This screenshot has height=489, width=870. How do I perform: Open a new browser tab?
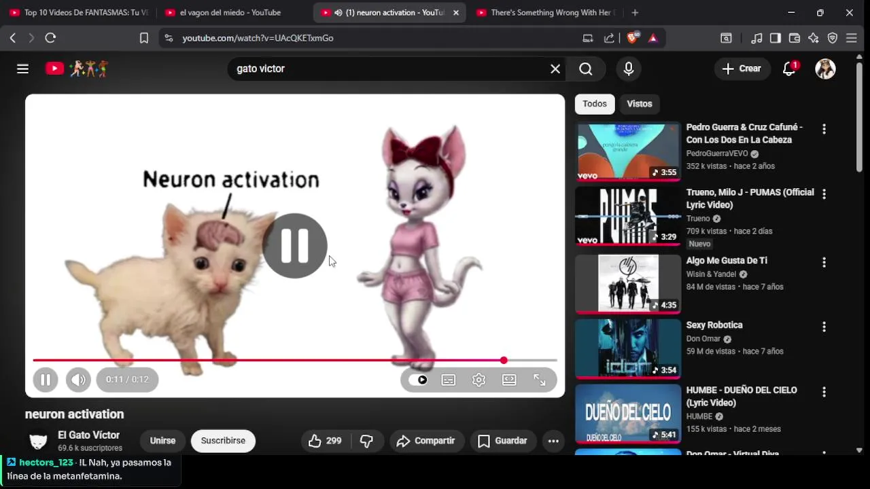[635, 12]
